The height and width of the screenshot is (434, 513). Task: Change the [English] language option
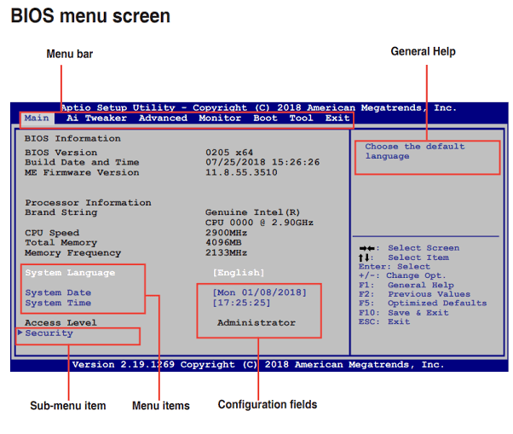(239, 273)
